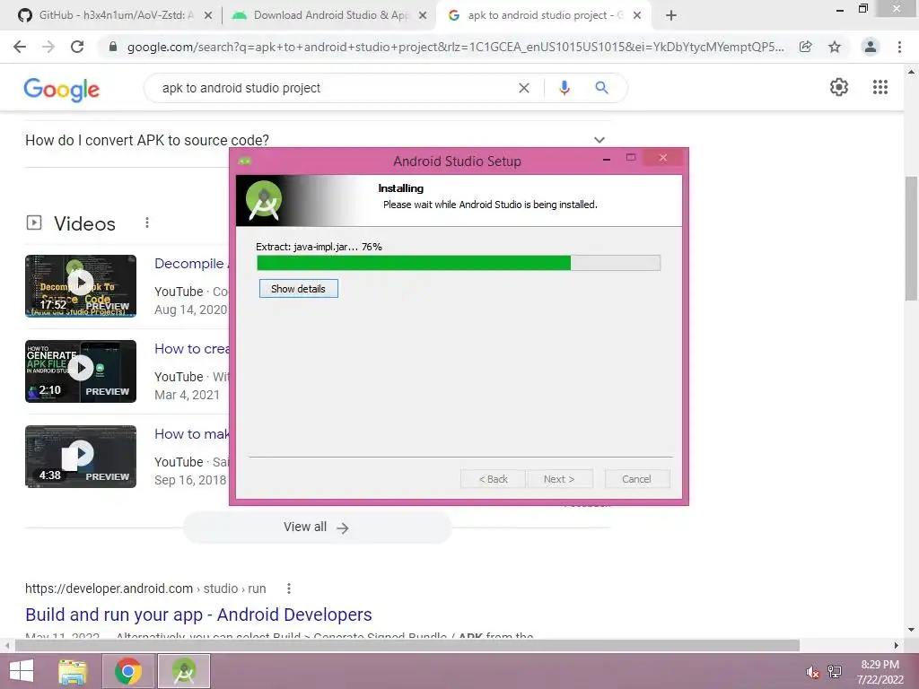Open the Chrome profile avatar
Image resolution: width=919 pixels, height=689 pixels.
coord(871,47)
